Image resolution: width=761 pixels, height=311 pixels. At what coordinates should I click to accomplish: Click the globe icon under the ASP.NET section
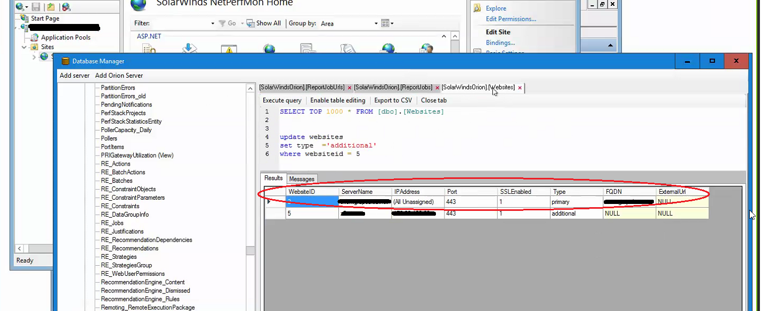tap(269, 48)
